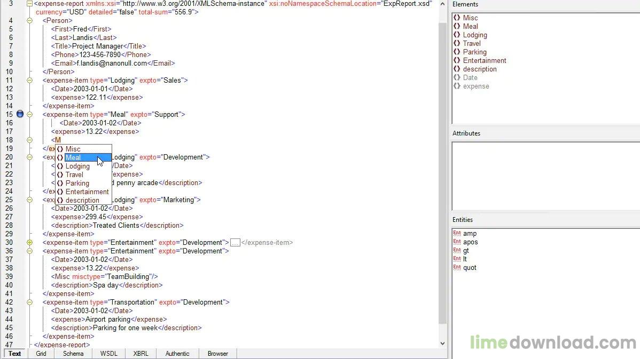The height and width of the screenshot is (359, 640).
Task: Collapse the Marketing expense-item on line 25
Action: click(29, 200)
